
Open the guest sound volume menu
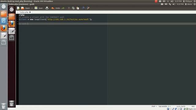[x=174, y=4]
